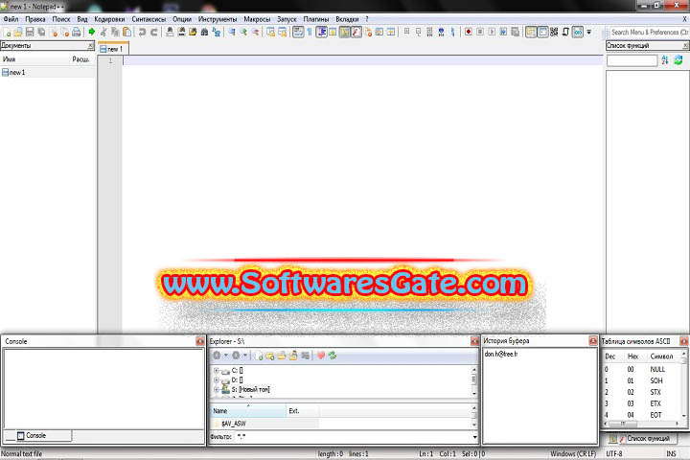Select the NULL row in the ASCII table
The image size is (690, 460).
[642, 369]
